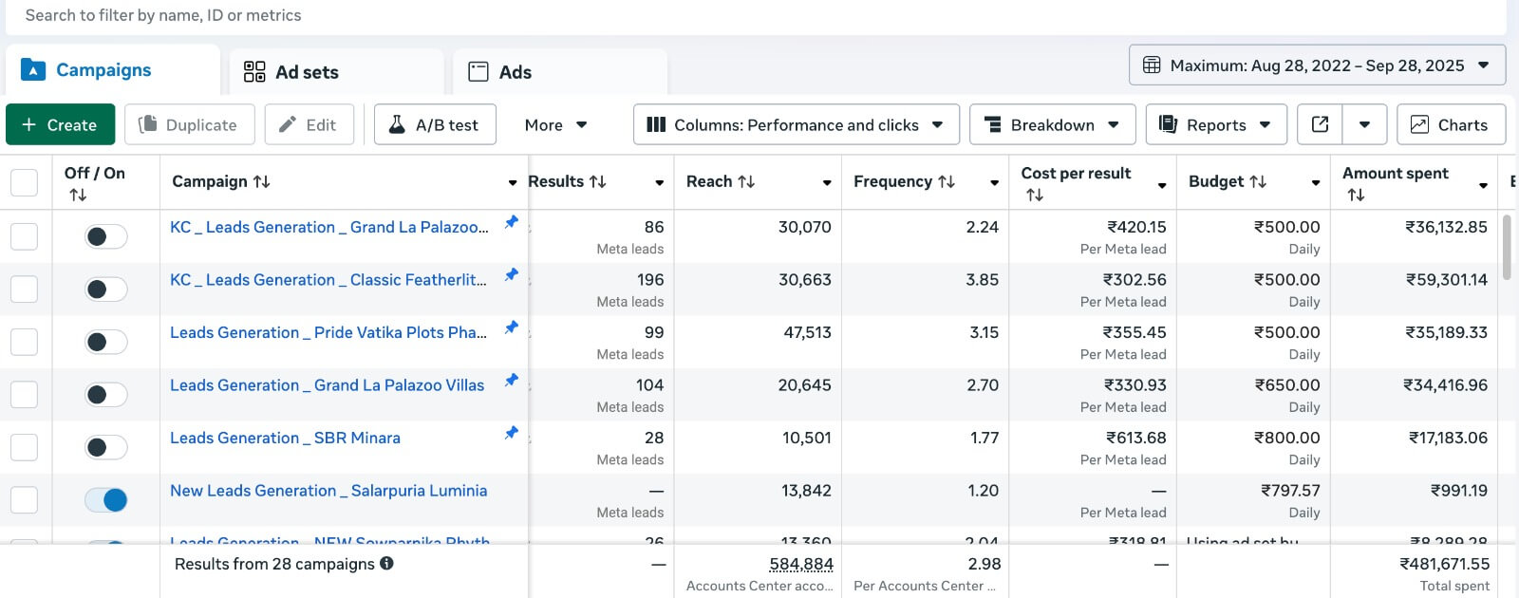The height and width of the screenshot is (598, 1519).
Task: Turn off Salarpuria Luminia campaign toggle
Action: (105, 500)
